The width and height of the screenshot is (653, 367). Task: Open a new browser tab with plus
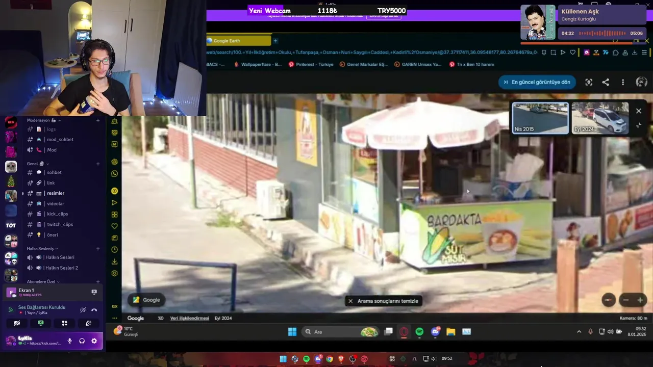[275, 41]
